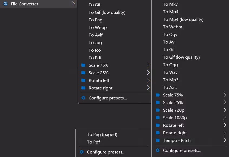
Task: Click the gear icon below To Png (paged) menu
Action: pos(82,152)
